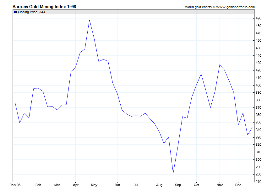Image resolution: width=267 pixels, height=193 pixels.
Task: Click the 360 y-axis value
Action: pos(259,115)
